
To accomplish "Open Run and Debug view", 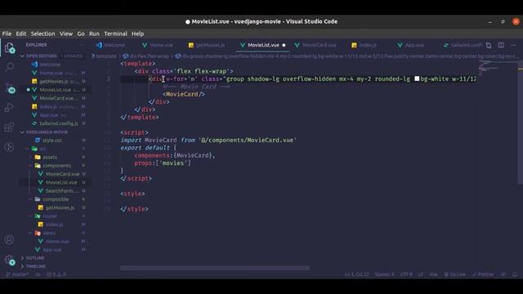I will point(9,107).
